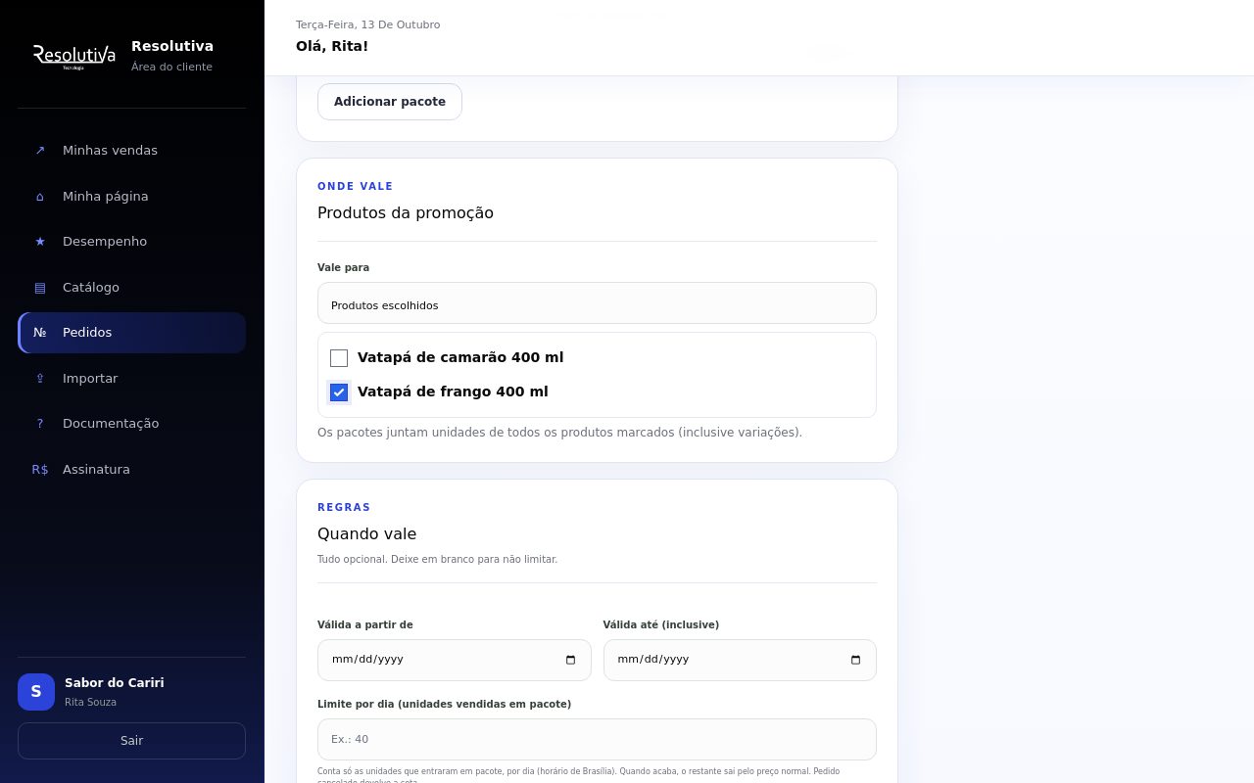The width and height of the screenshot is (1254, 783).
Task: Click the Assinatura R$ icon
Action: click(40, 470)
